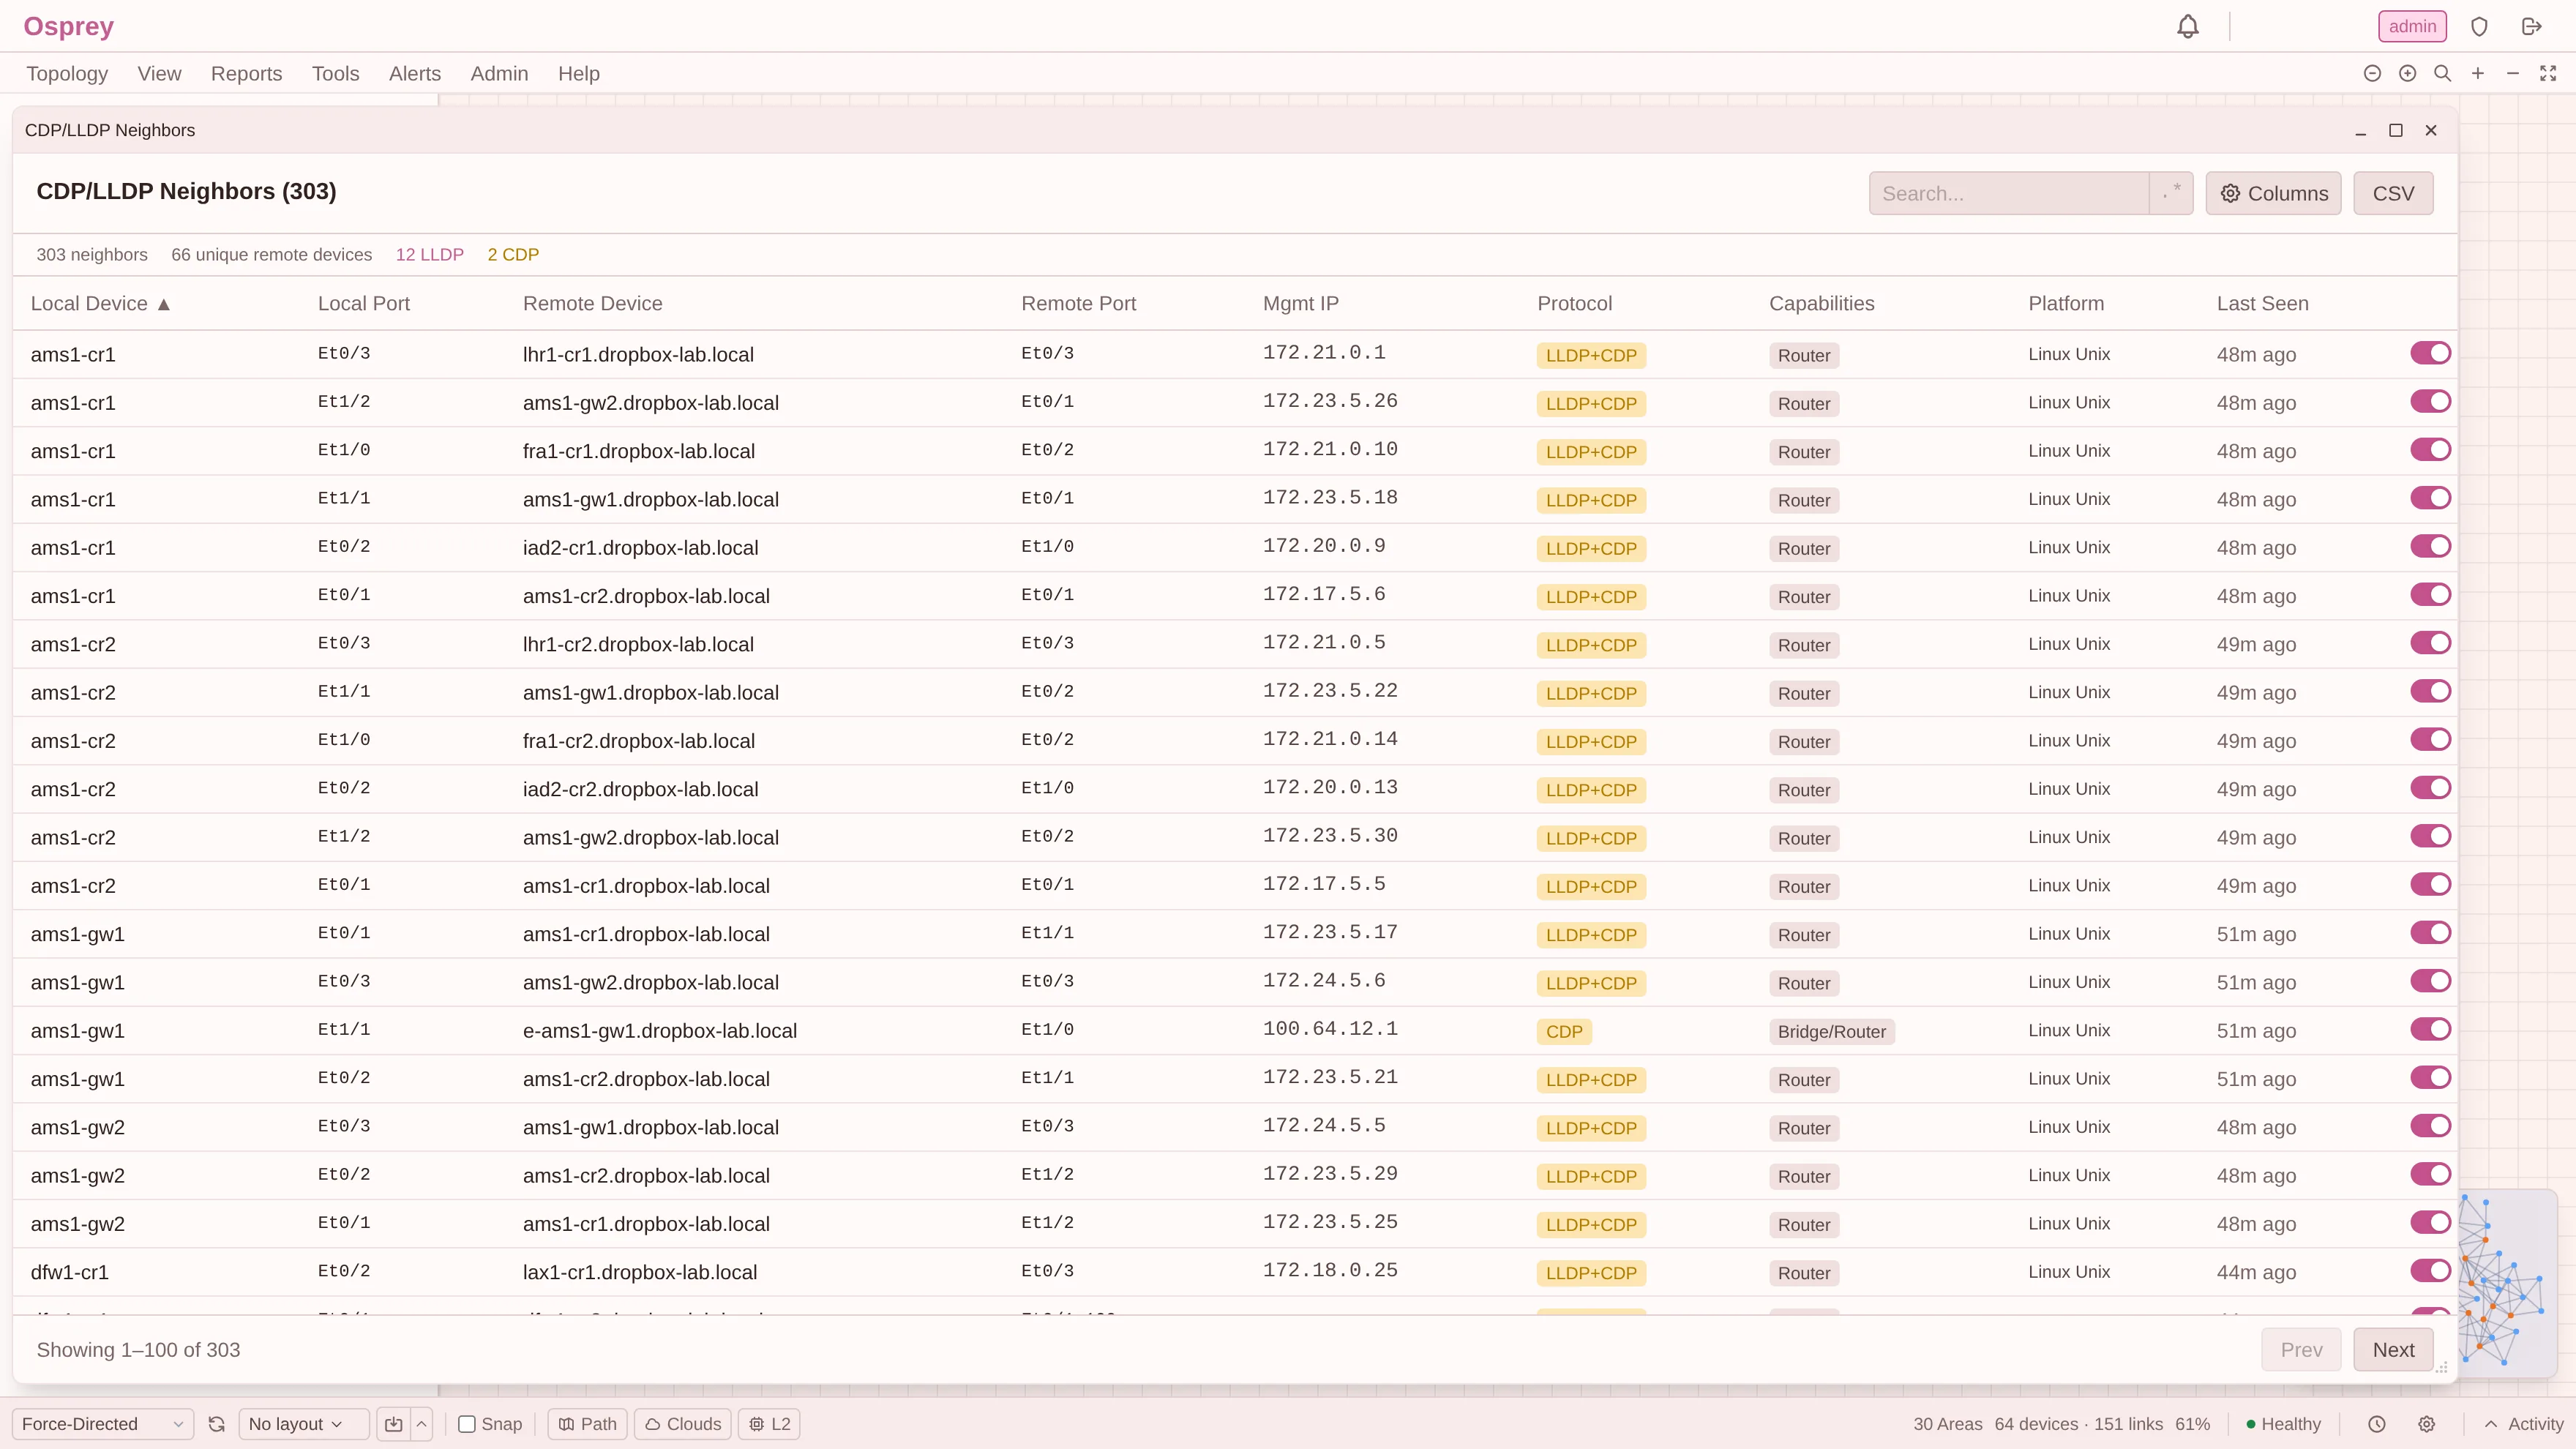
Task: Open the Alerts menu
Action: pyautogui.click(x=415, y=74)
